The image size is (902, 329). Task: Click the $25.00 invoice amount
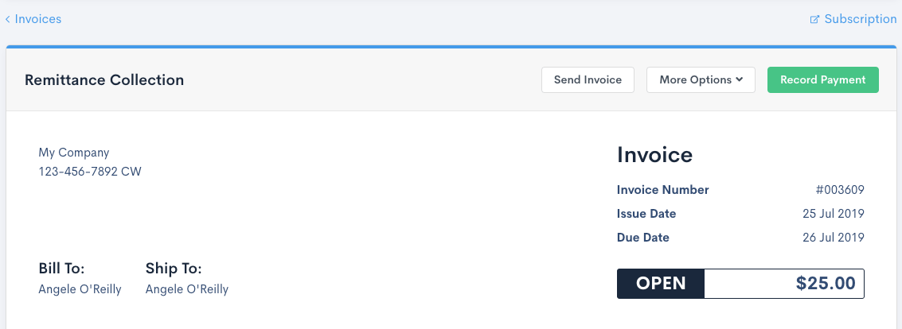(x=826, y=284)
